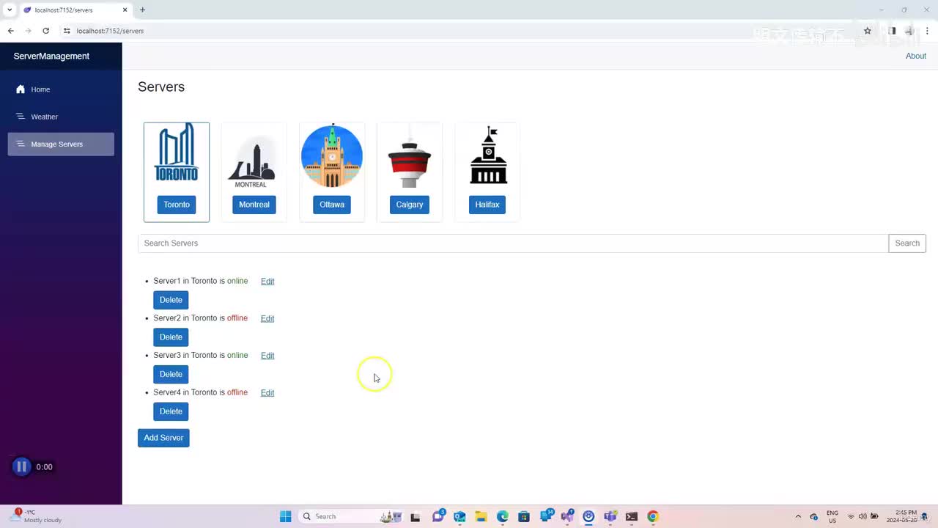This screenshot has width=938, height=528.
Task: Edit Server1 in Toronto
Action: tap(267, 282)
